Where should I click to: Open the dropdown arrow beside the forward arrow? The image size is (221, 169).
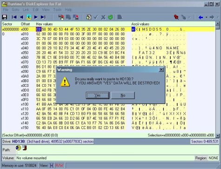pos(218,17)
